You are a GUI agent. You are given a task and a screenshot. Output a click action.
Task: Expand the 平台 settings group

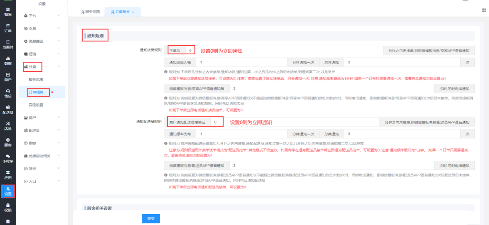coord(41,16)
